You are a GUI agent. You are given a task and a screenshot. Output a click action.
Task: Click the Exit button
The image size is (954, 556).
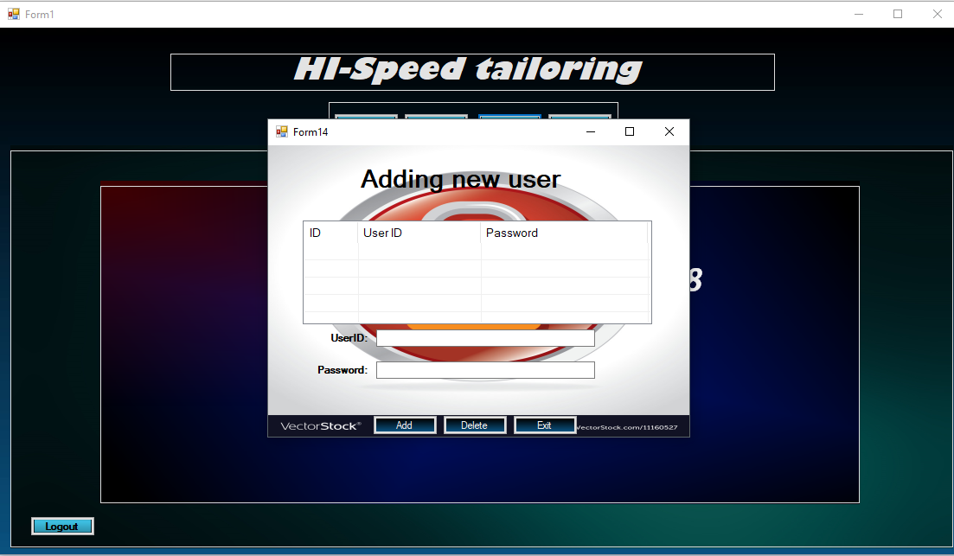(544, 425)
